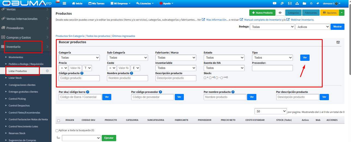Open 'Listar Stock' in the sidebar
Image resolution: width=351 pixels, height=142 pixels.
coord(15,78)
